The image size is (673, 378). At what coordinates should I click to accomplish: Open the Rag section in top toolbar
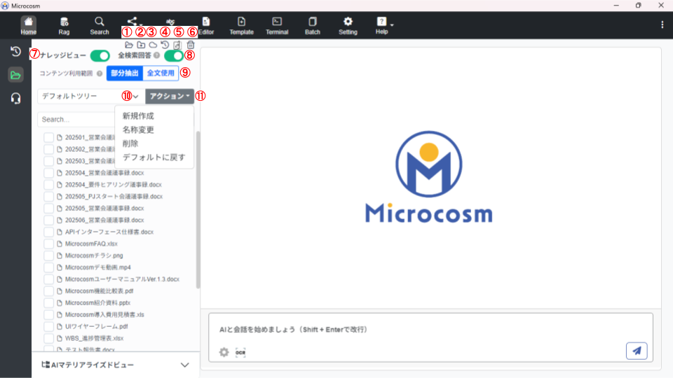pos(64,25)
